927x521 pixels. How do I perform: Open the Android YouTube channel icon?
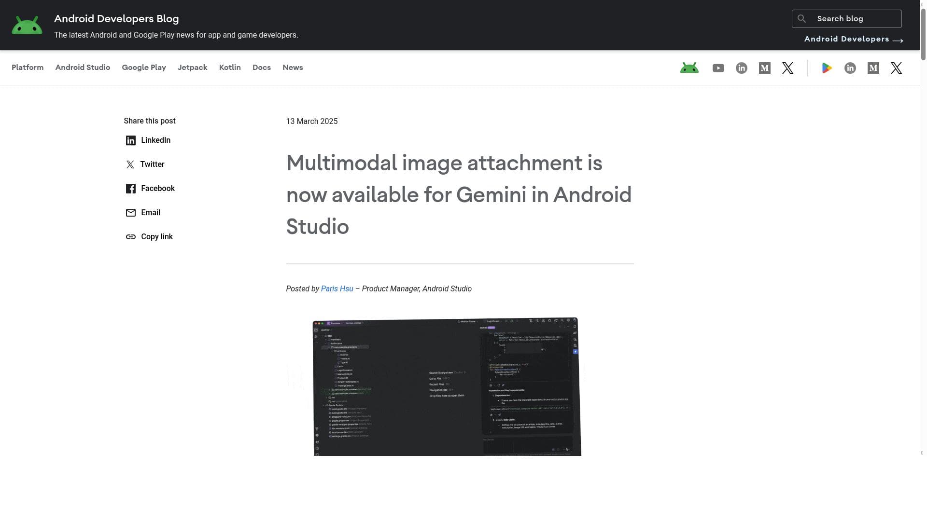[x=718, y=68]
